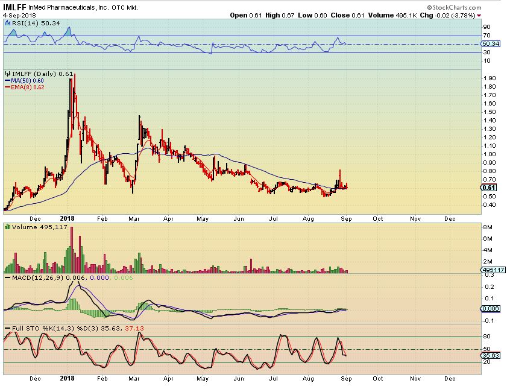
Task: Click the 30 level on RSI axis
Action: pyautogui.click(x=487, y=52)
